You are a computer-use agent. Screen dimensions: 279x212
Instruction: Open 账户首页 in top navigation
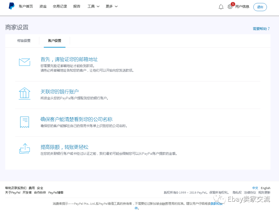26,6
